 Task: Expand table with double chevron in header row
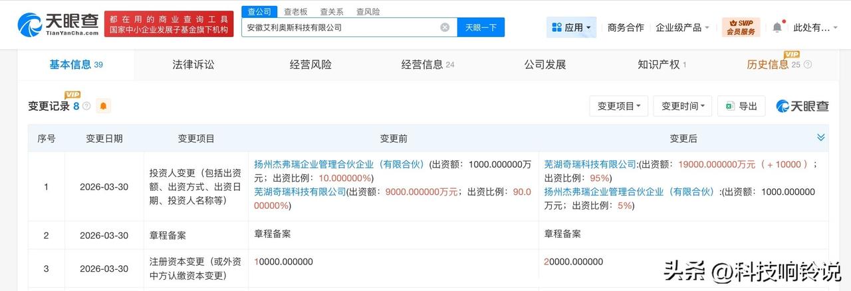[821, 137]
